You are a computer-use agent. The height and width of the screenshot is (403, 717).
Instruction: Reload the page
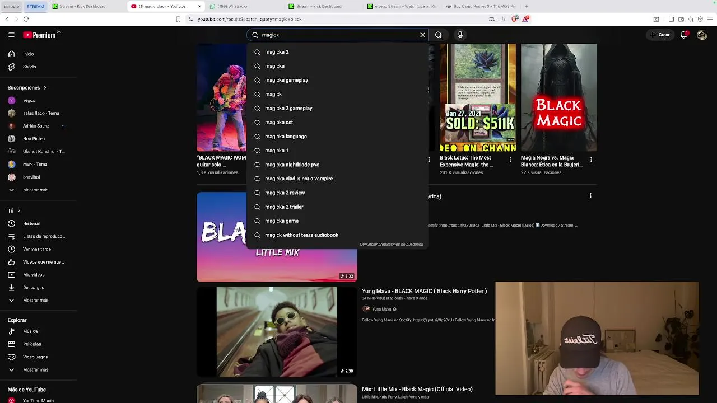[26, 19]
